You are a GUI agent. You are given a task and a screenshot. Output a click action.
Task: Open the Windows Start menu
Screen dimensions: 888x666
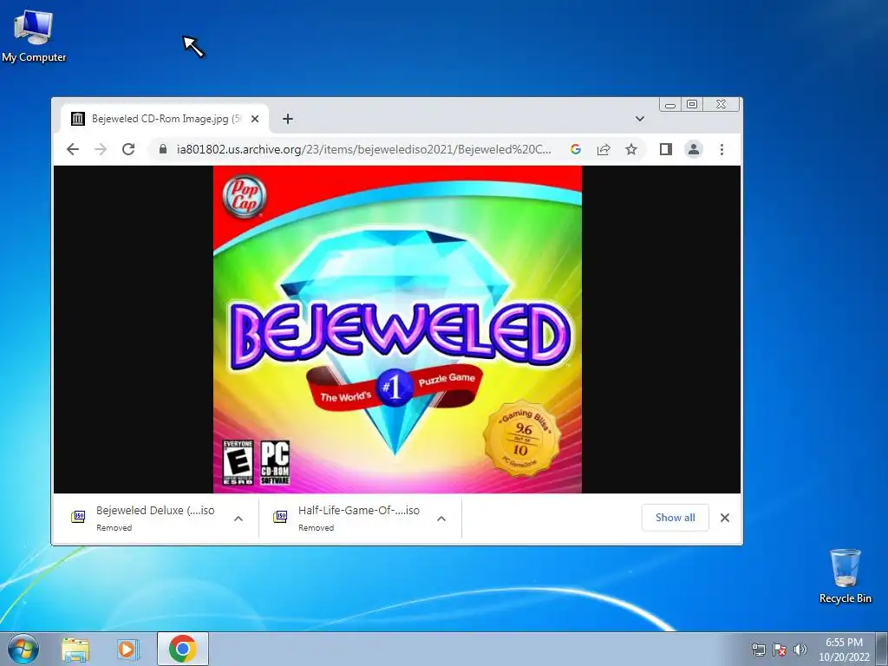pos(23,649)
